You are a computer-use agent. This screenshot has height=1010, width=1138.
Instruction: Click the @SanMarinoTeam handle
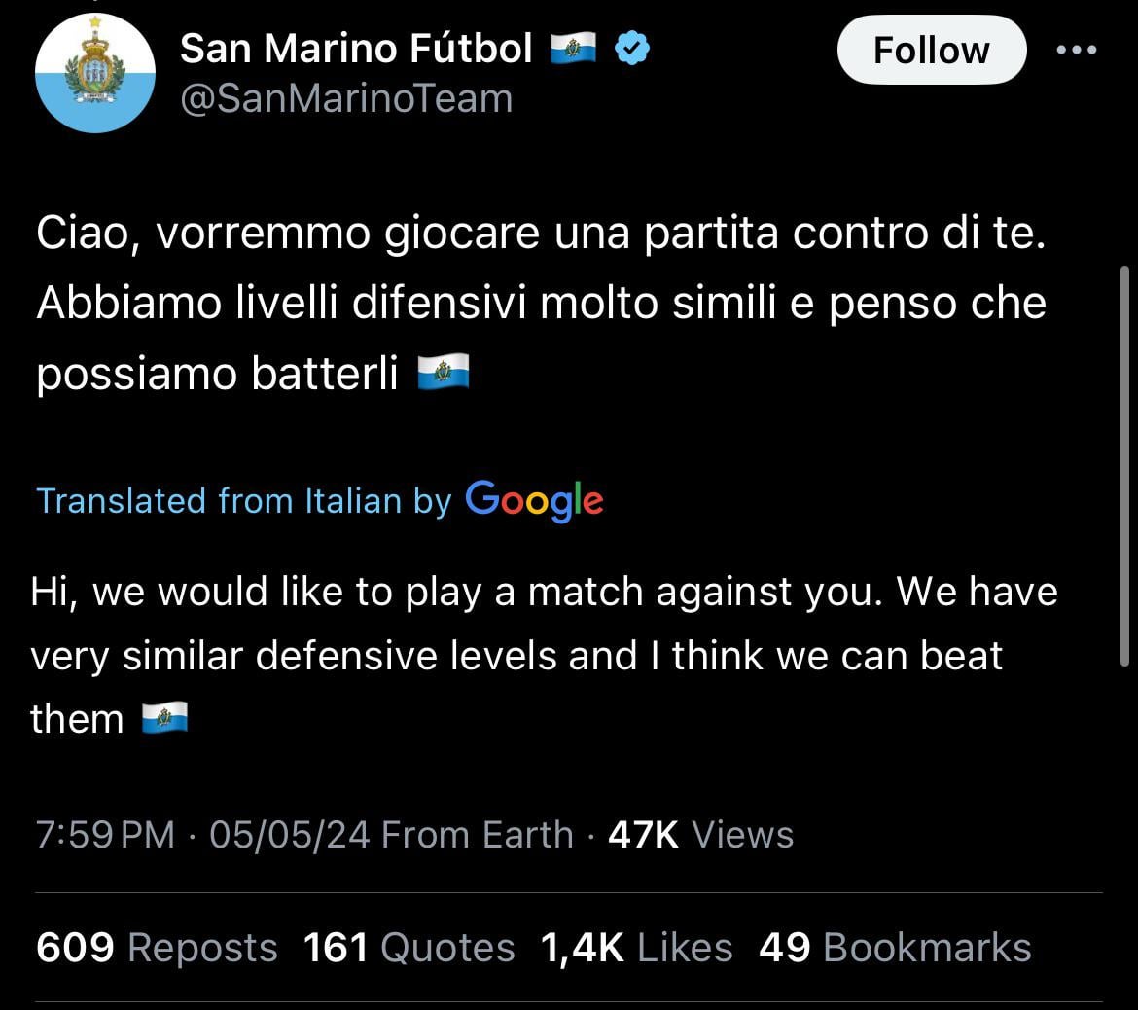coord(346,98)
